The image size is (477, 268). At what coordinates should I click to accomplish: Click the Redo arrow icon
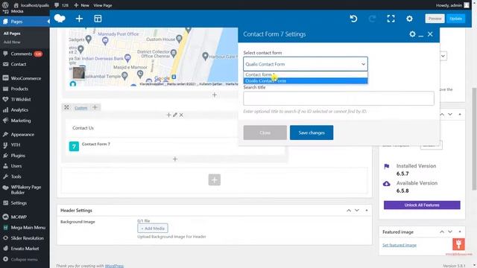(372, 19)
